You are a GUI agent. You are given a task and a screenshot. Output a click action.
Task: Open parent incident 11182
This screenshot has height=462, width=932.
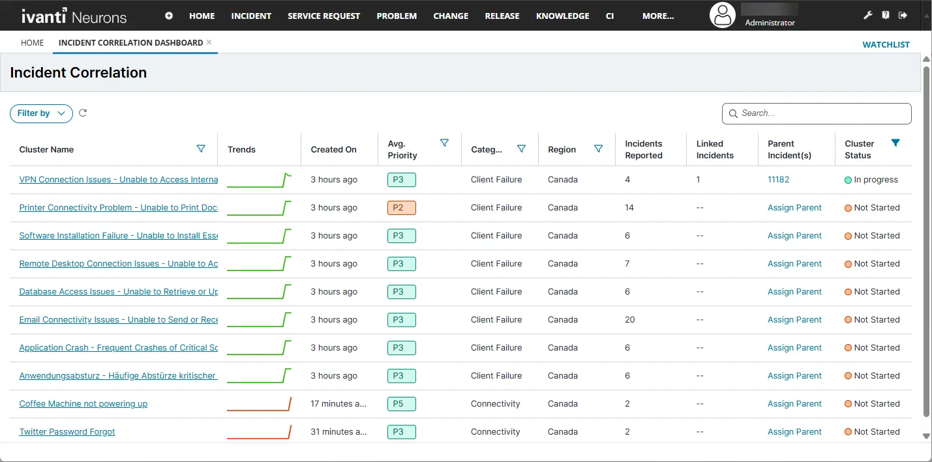[x=779, y=180]
